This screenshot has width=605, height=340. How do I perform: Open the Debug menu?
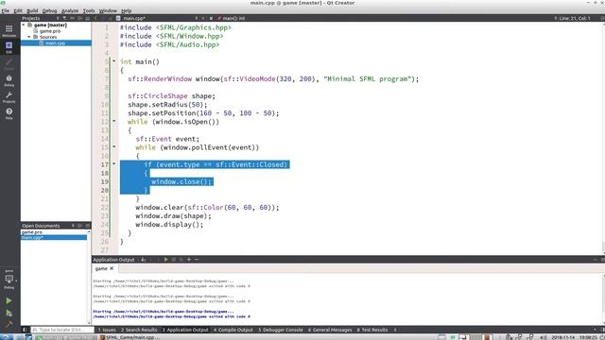[x=49, y=10]
